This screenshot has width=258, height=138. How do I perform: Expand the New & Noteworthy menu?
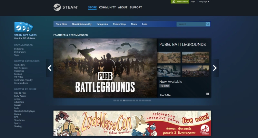point(82,24)
